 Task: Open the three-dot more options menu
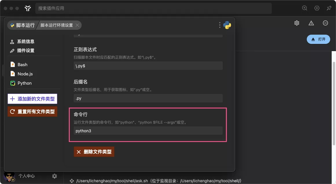[220, 25]
